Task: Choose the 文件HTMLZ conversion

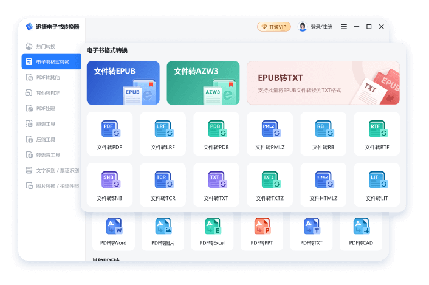Action: click(x=323, y=185)
